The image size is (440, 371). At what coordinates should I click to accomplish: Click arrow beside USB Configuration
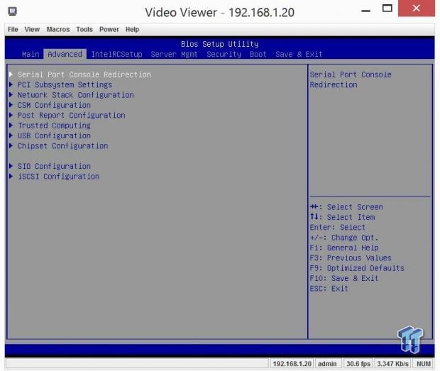pyautogui.click(x=11, y=135)
